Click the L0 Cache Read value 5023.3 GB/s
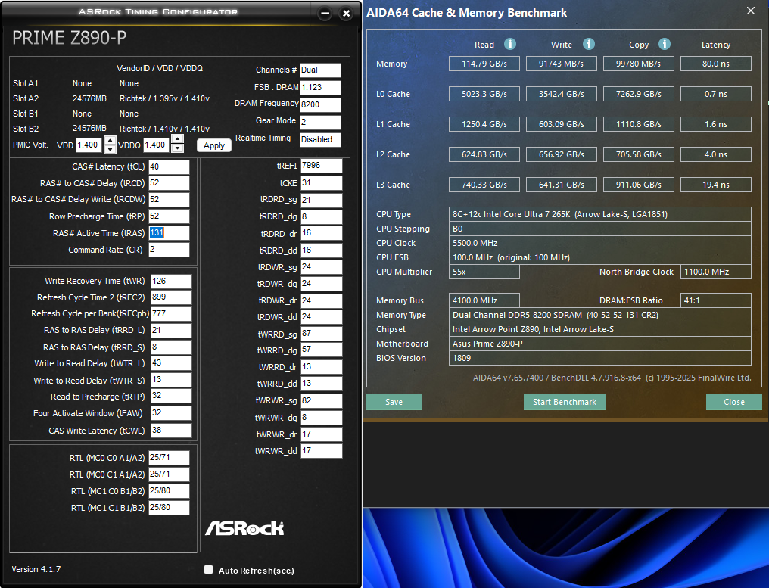This screenshot has height=588, width=769. click(x=484, y=94)
